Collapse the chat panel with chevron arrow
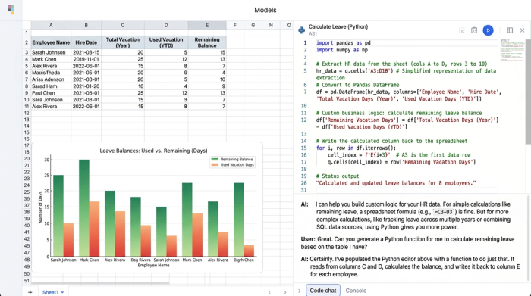 300,291
